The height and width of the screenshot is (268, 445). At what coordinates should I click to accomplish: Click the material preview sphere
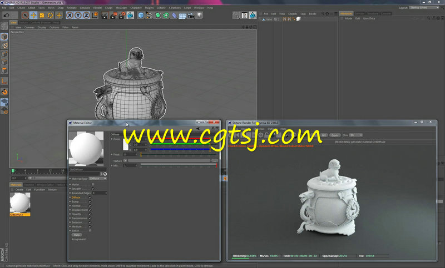86,149
